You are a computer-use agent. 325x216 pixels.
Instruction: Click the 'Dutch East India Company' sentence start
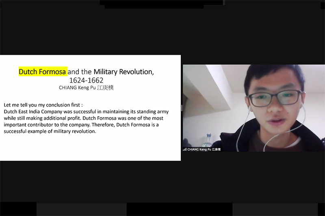pos(33,111)
